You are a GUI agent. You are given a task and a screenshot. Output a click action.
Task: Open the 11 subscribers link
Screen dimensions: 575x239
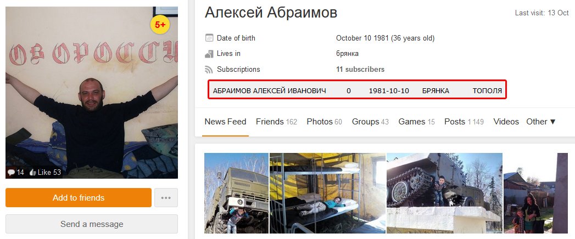click(x=360, y=69)
